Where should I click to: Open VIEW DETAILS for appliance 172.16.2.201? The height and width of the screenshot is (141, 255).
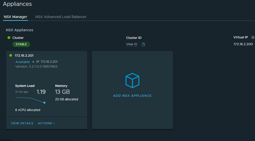[22, 123]
